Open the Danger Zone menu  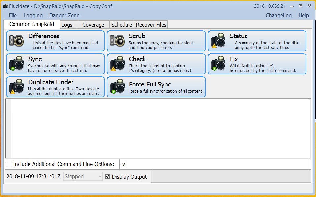[x=64, y=15]
